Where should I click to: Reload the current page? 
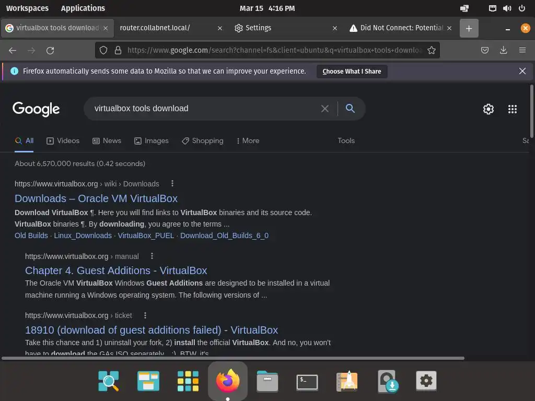[50, 51]
